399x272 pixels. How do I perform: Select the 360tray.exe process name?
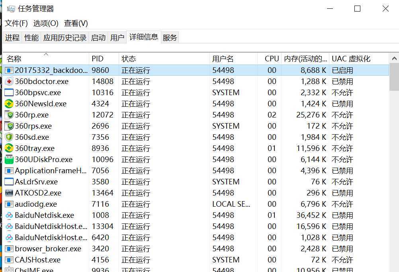click(35, 148)
